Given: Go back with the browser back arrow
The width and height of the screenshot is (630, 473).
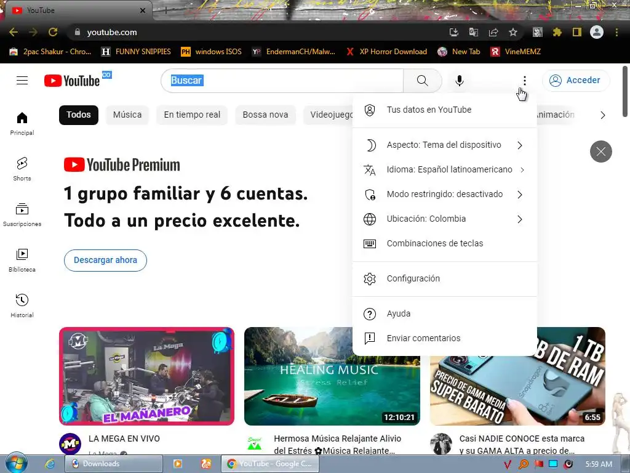Looking at the screenshot, I should click(14, 32).
